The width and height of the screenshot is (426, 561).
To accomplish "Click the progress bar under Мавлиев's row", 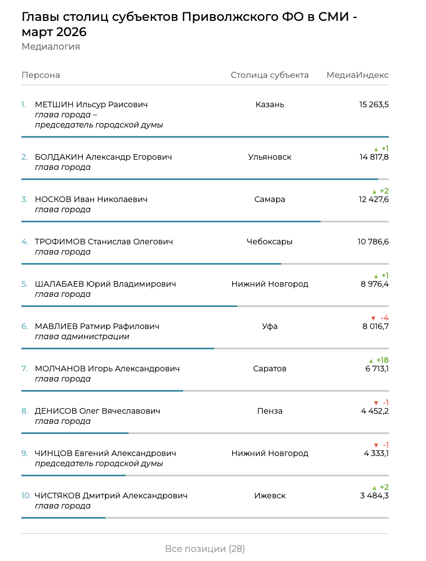I will tap(118, 348).
